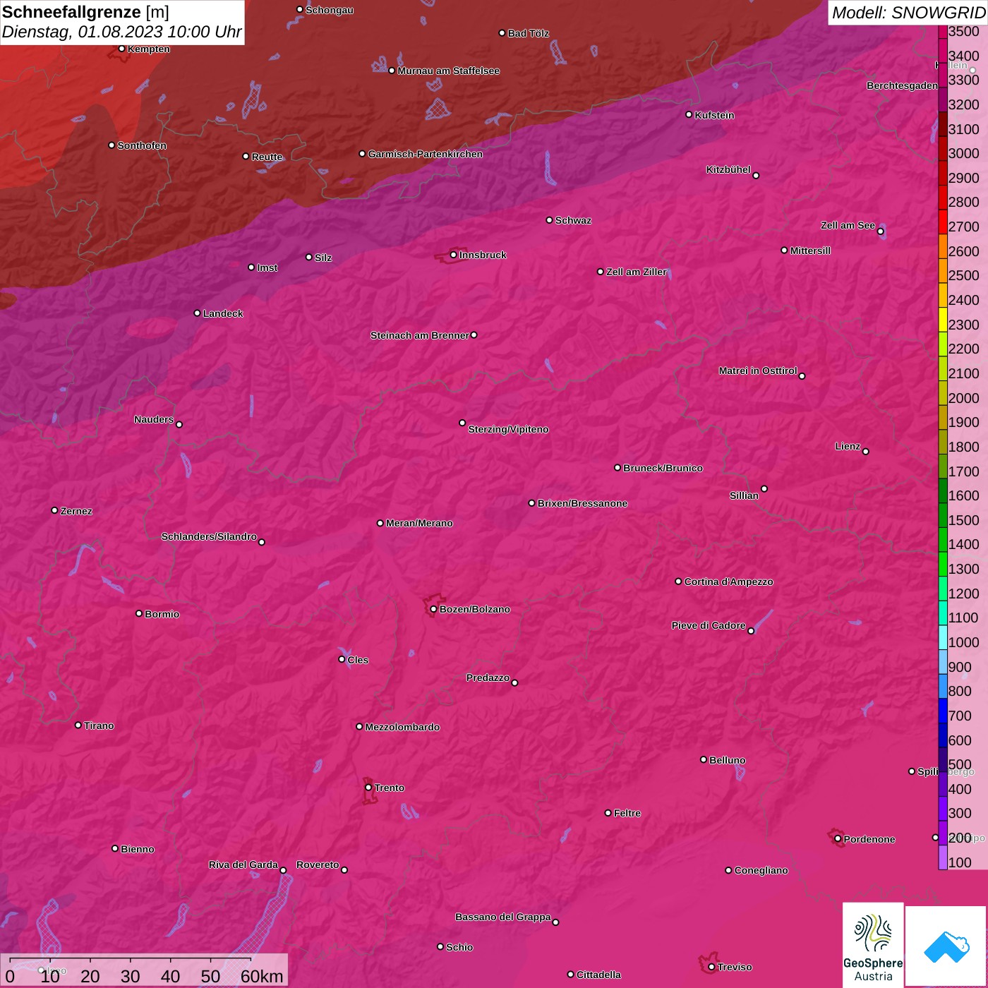The image size is (988, 988).
Task: Click the Bormio location dot
Action: point(139,613)
